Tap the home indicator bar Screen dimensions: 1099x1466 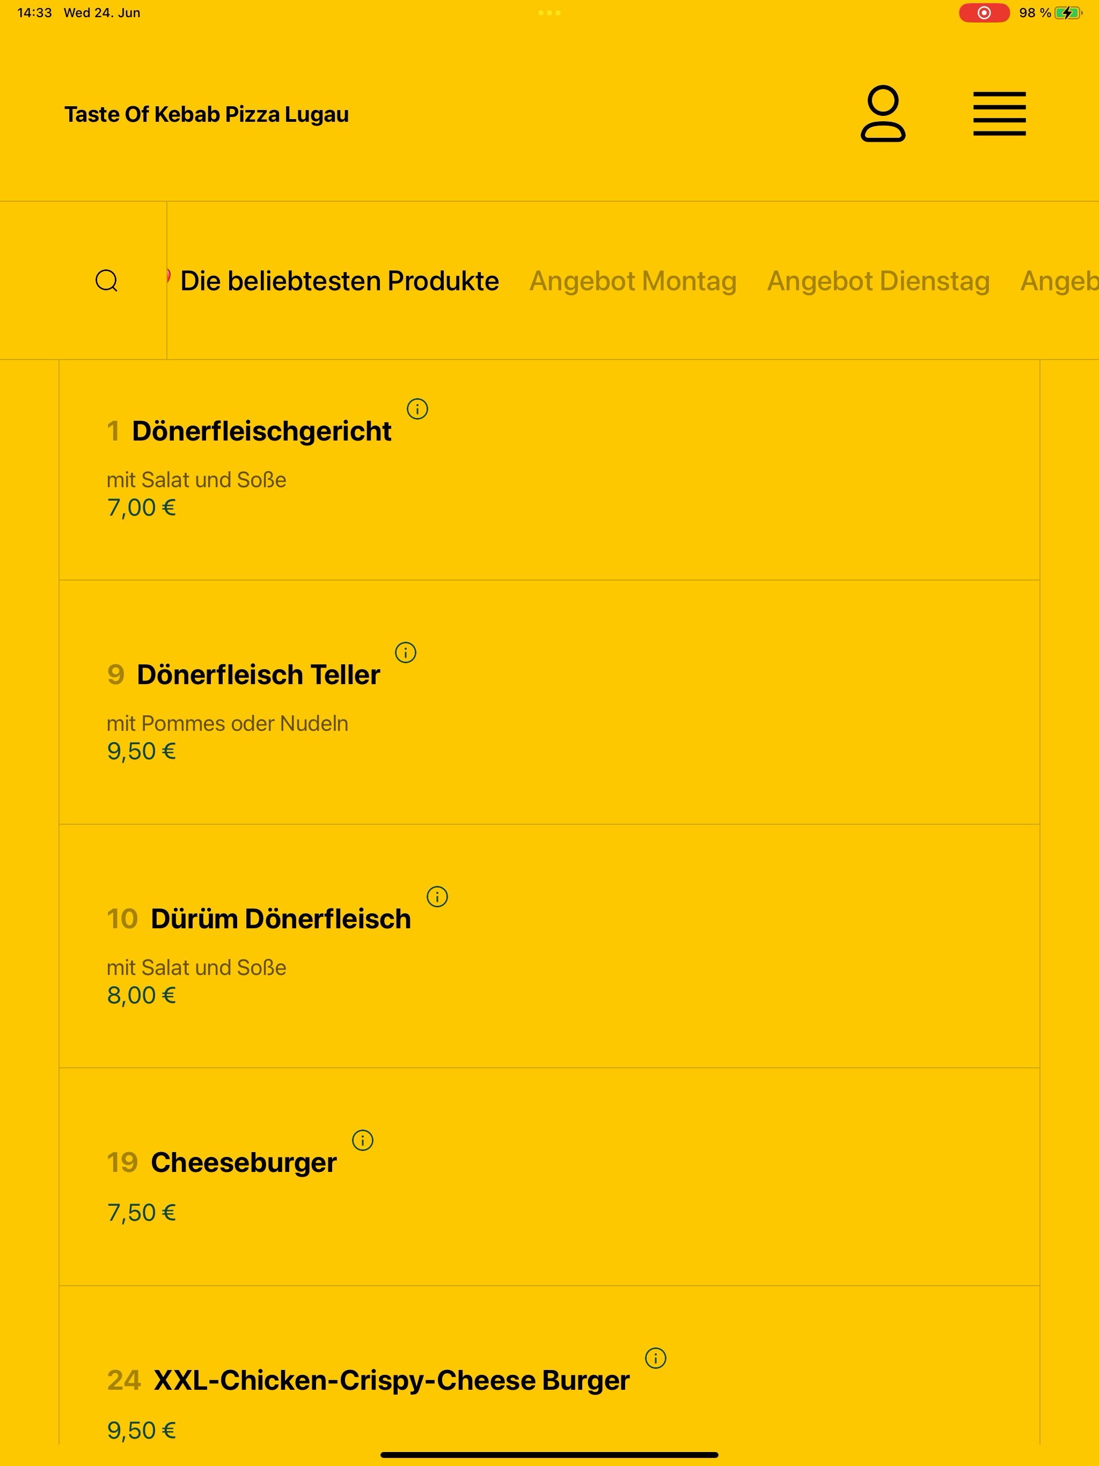tap(549, 1455)
